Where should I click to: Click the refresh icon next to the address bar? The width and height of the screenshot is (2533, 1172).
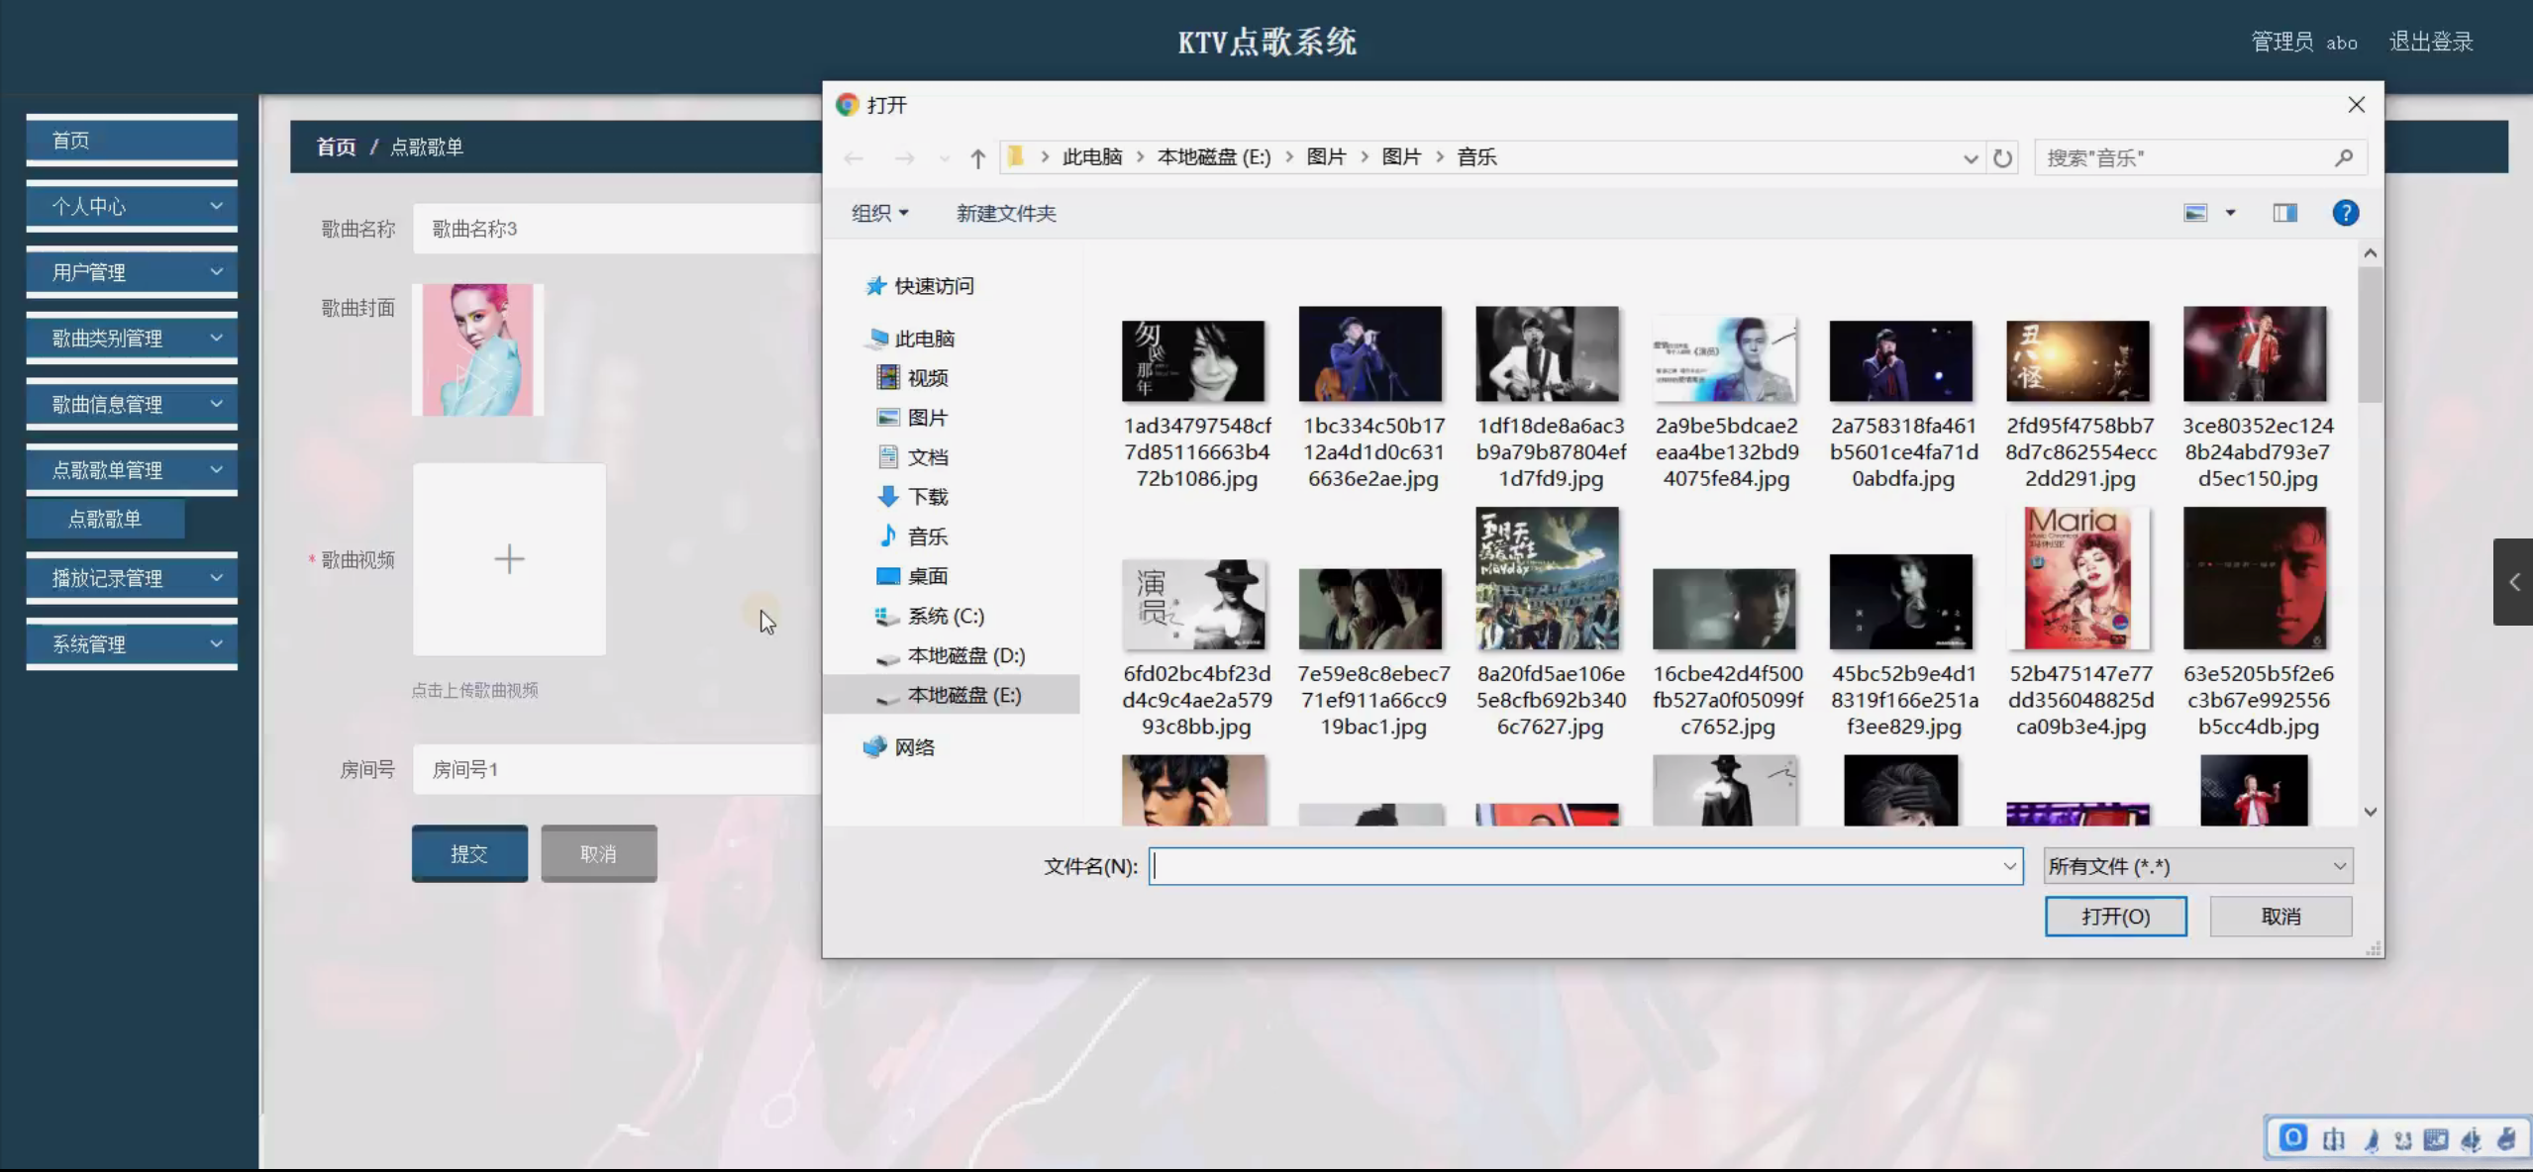point(2001,156)
